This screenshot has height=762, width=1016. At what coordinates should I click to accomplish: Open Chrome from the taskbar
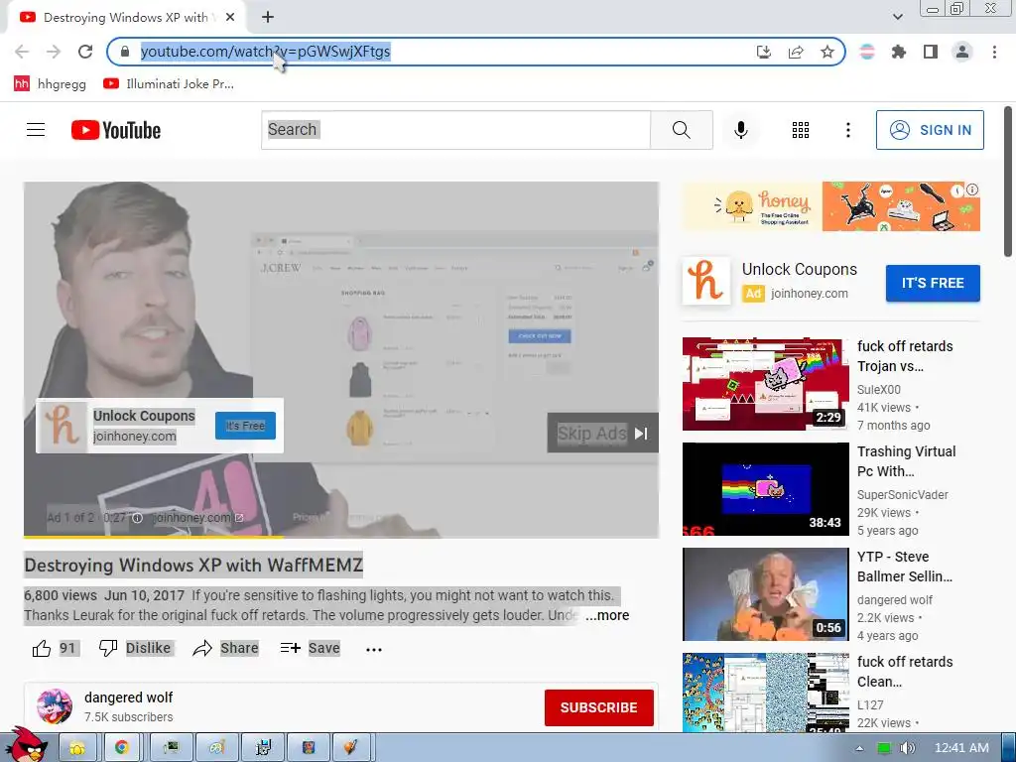[121, 748]
